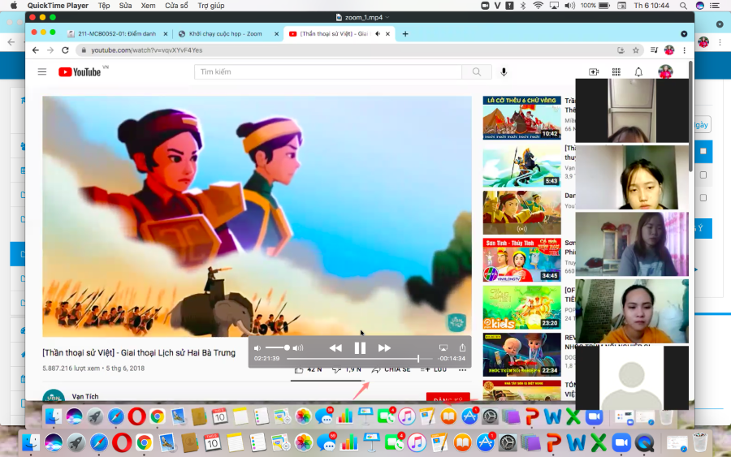Open Spotlight search from the menu bar
731x457 pixels.
(683, 6)
